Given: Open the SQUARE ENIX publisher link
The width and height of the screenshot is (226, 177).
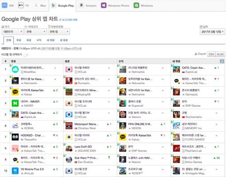Looking at the screenshot, I should tap(87, 151).
